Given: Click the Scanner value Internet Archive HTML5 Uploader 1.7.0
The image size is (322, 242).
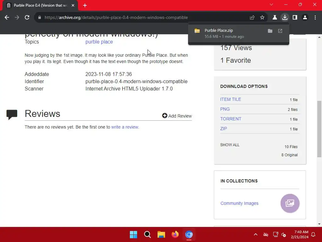Looking at the screenshot, I should [x=129, y=89].
